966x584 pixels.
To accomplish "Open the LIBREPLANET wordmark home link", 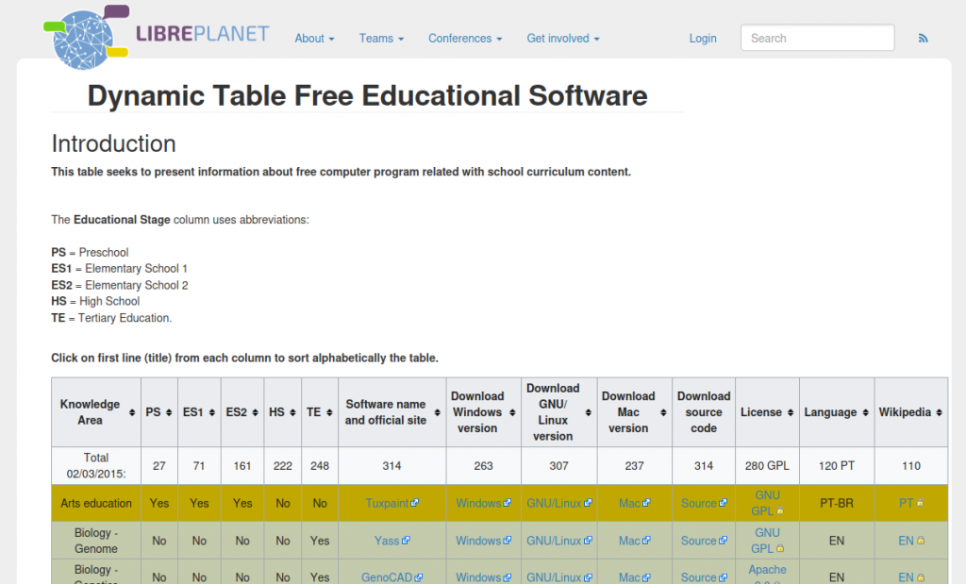I will pyautogui.click(x=203, y=34).
